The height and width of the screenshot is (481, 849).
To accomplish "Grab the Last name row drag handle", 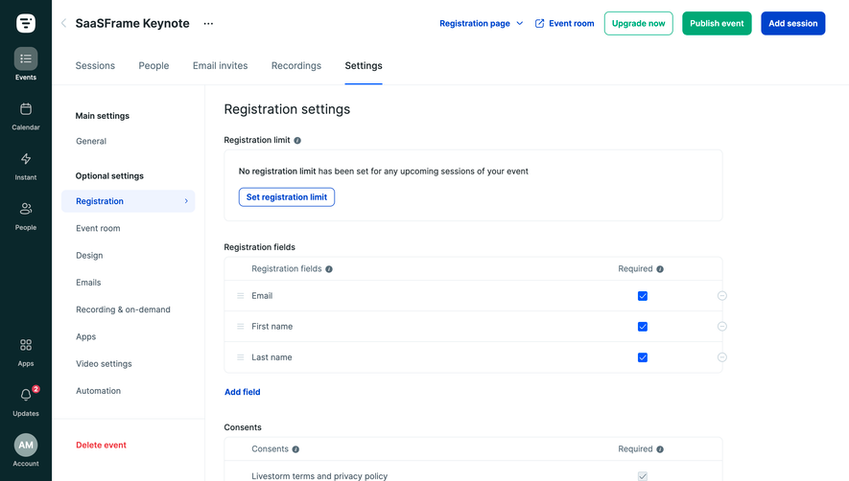I will tap(241, 357).
